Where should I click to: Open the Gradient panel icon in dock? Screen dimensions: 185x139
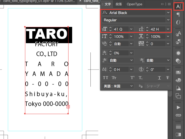coord(178,135)
